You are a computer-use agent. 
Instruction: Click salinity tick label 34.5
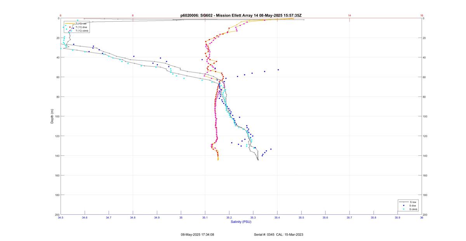click(x=61, y=218)
